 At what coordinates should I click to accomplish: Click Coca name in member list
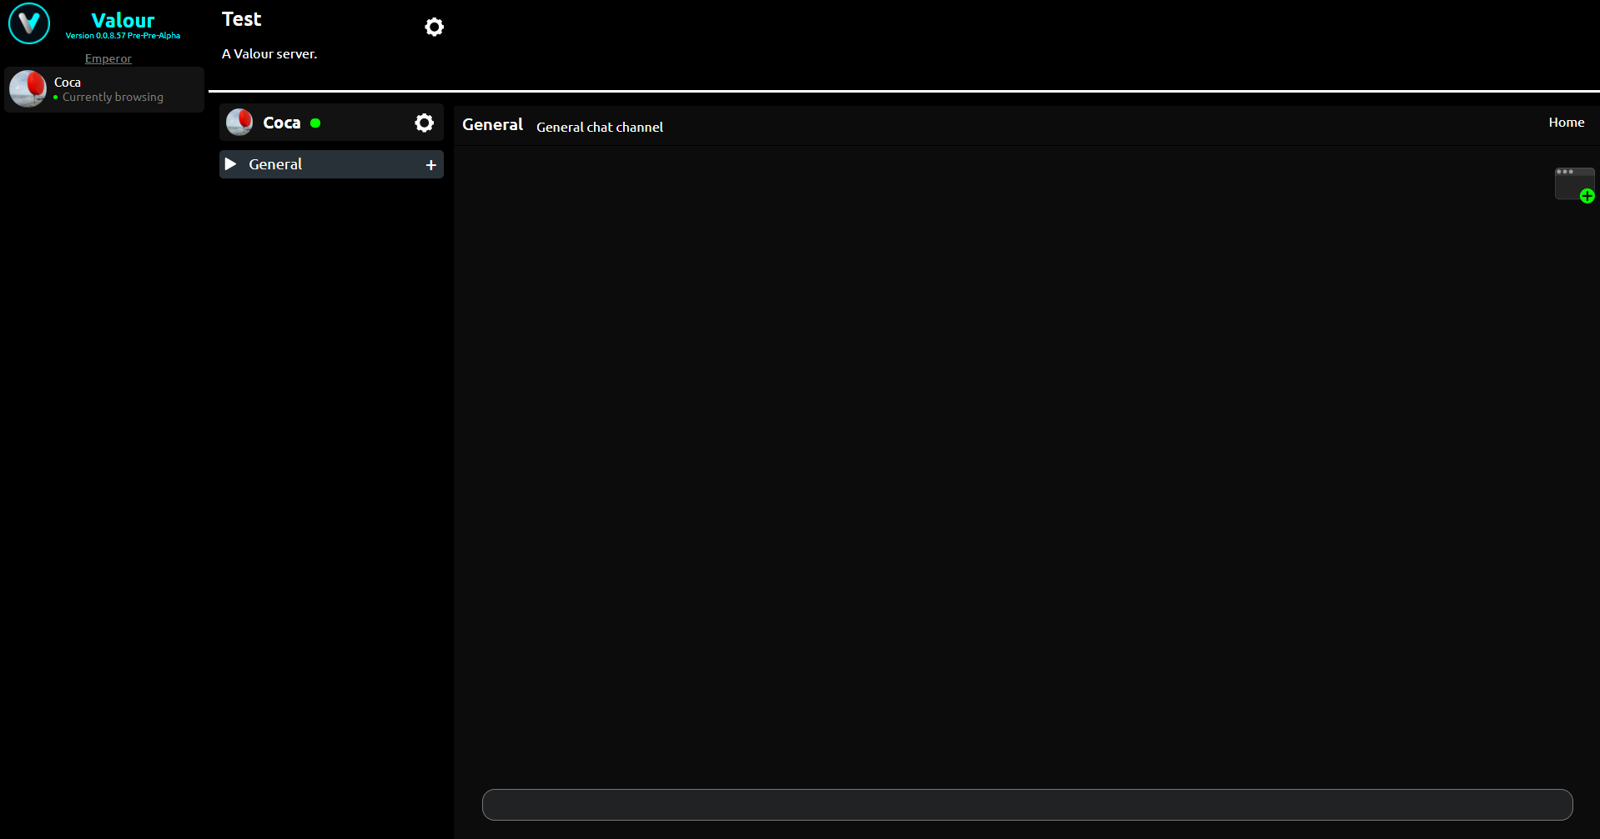pos(68,82)
